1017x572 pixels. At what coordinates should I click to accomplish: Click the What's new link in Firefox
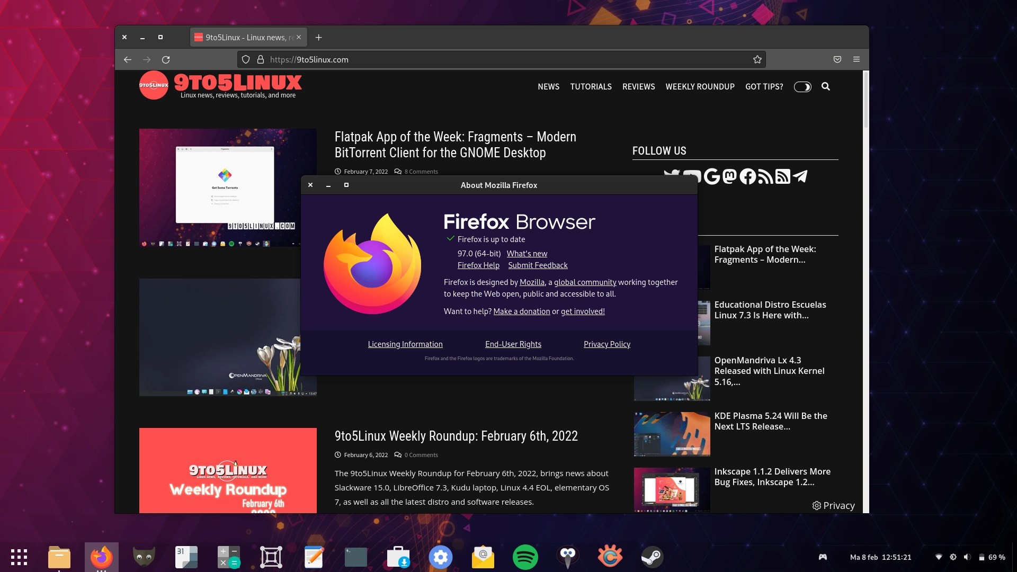pyautogui.click(x=527, y=253)
